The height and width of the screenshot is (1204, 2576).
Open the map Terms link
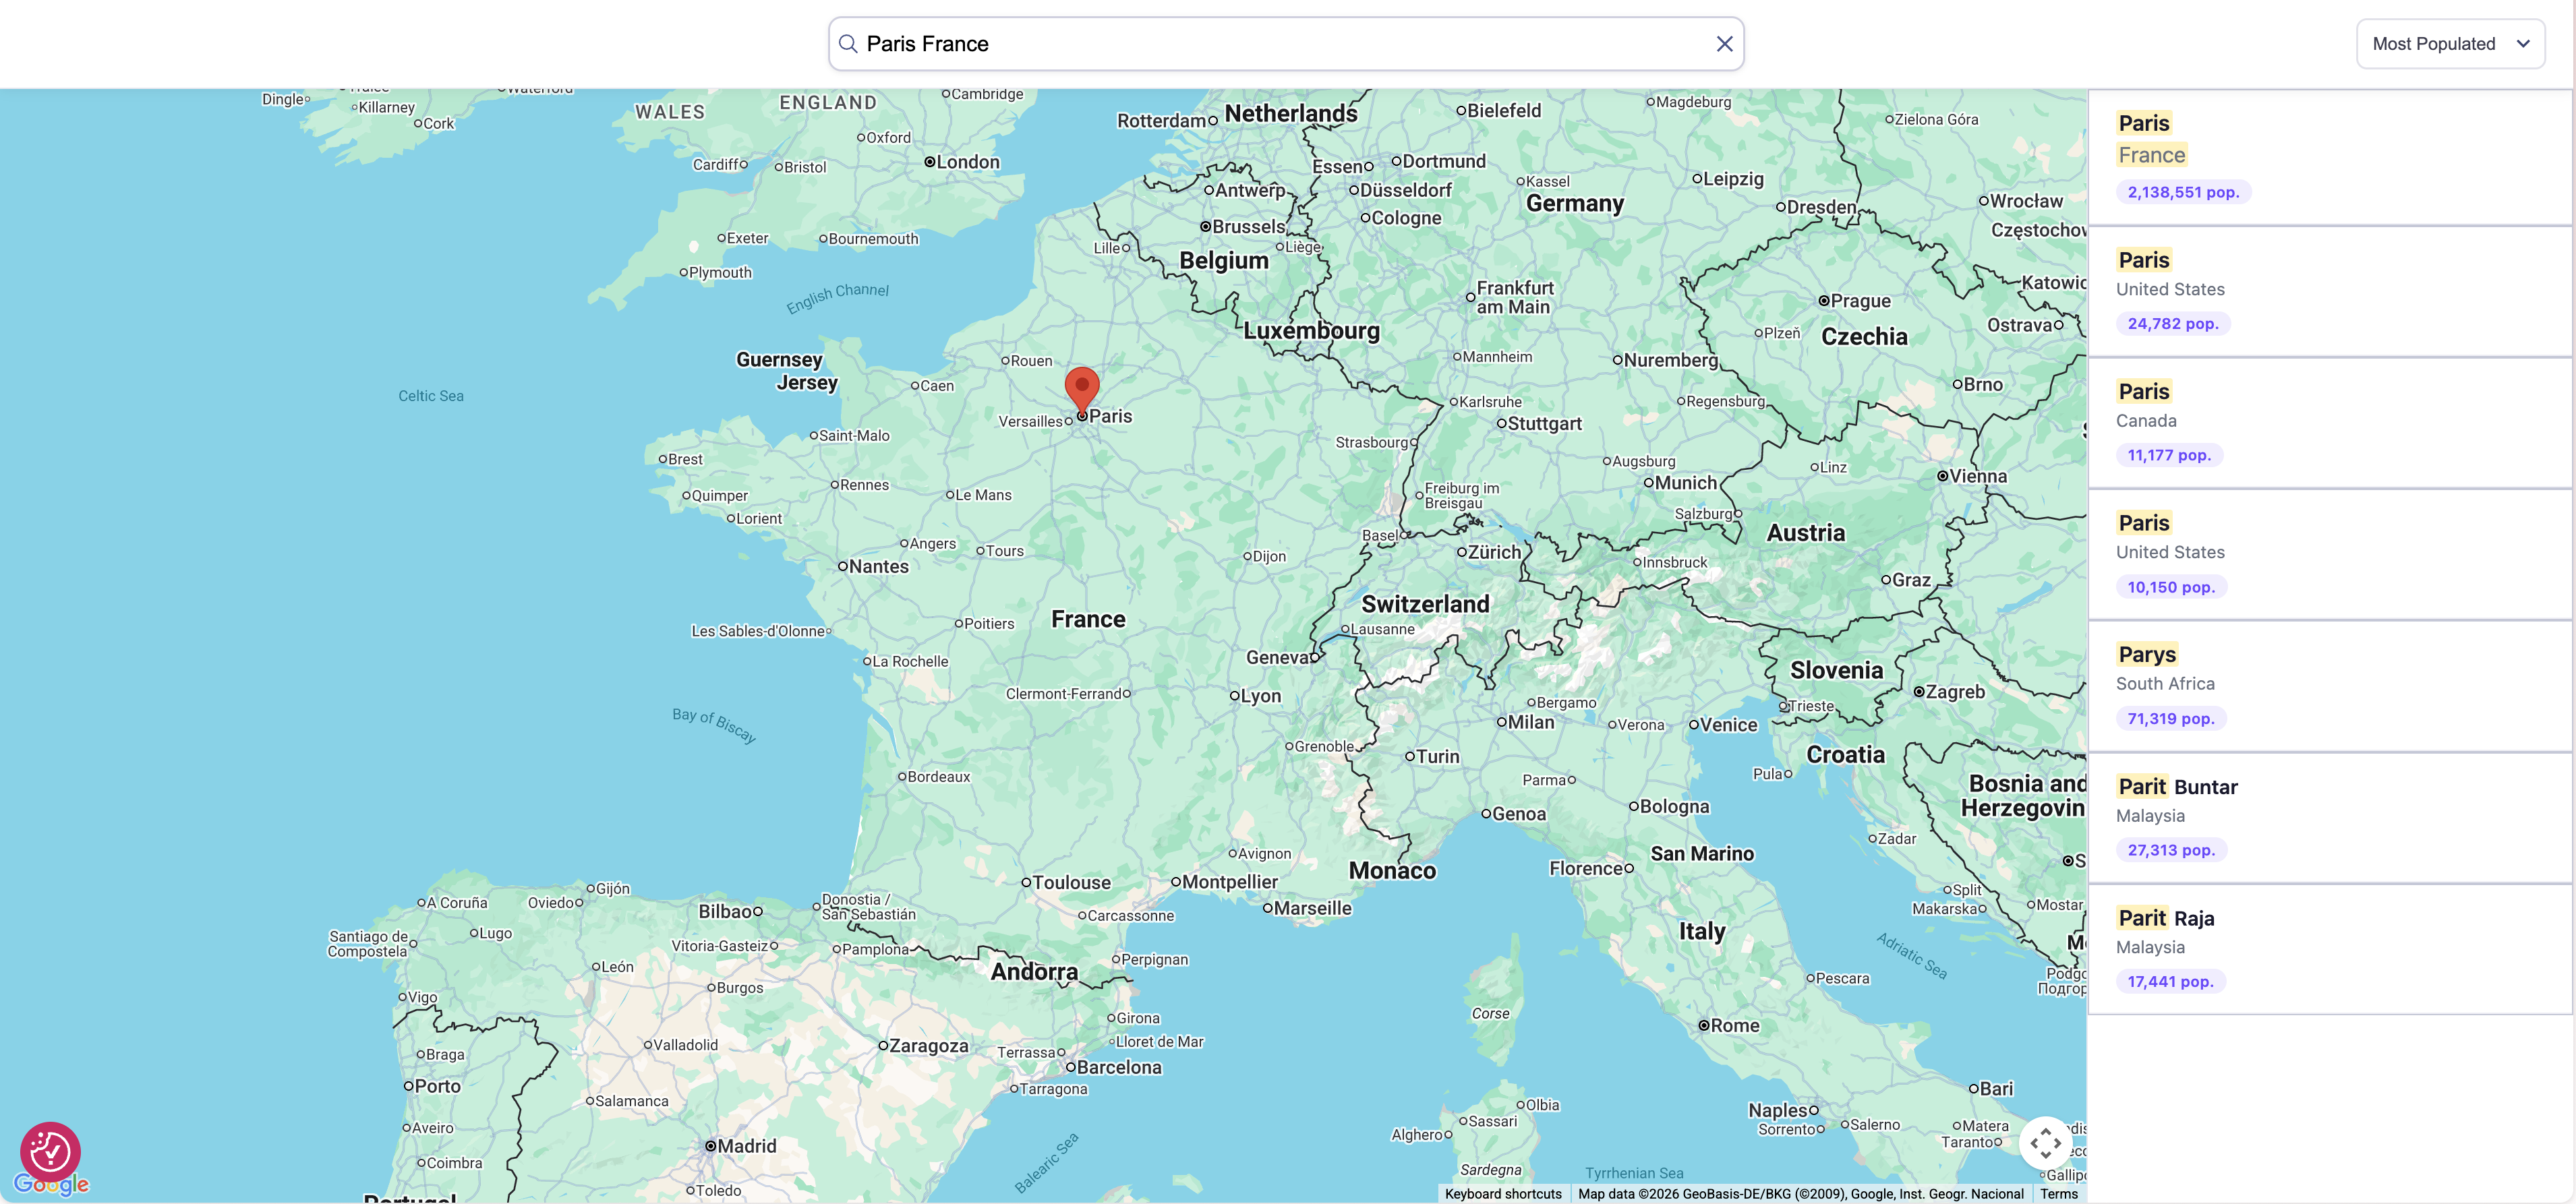[x=2059, y=1194]
